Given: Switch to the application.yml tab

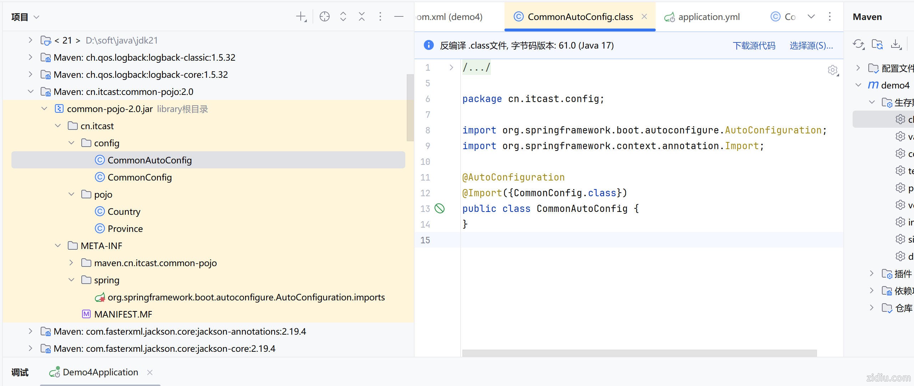Looking at the screenshot, I should [x=709, y=17].
